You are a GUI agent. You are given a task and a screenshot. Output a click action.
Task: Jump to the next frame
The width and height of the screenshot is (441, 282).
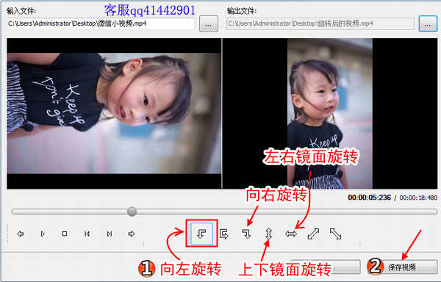pos(109,234)
